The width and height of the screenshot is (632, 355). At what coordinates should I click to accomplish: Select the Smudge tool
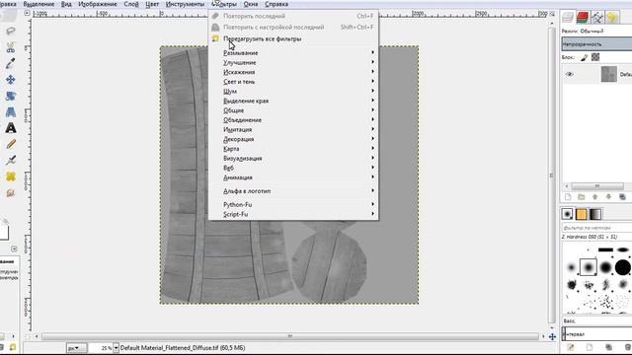pos(11,193)
